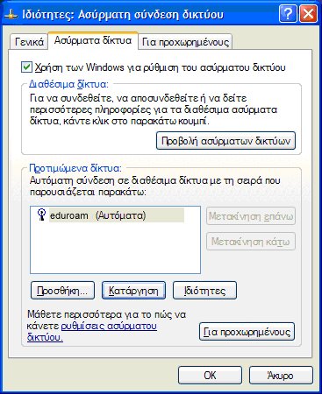Open Ιδιότητες for the selected network
Viewport: 322px width, 394px height.
[204, 291]
